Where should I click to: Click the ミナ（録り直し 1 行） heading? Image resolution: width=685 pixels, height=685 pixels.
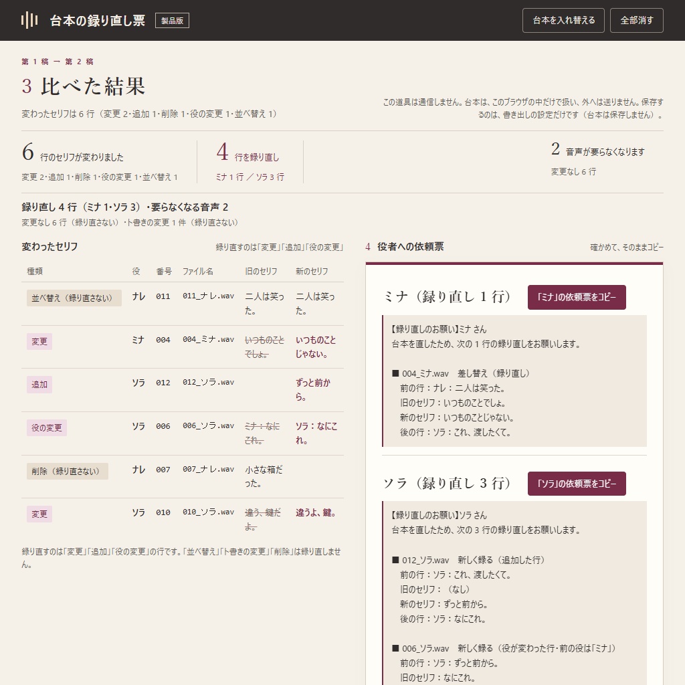click(447, 297)
